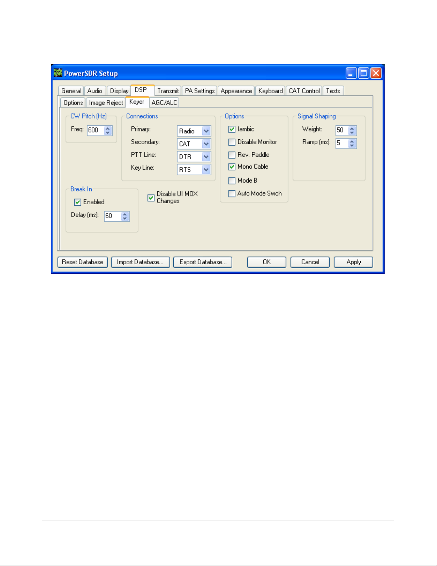Toggle the Break In Enabled checkbox

pyautogui.click(x=77, y=202)
